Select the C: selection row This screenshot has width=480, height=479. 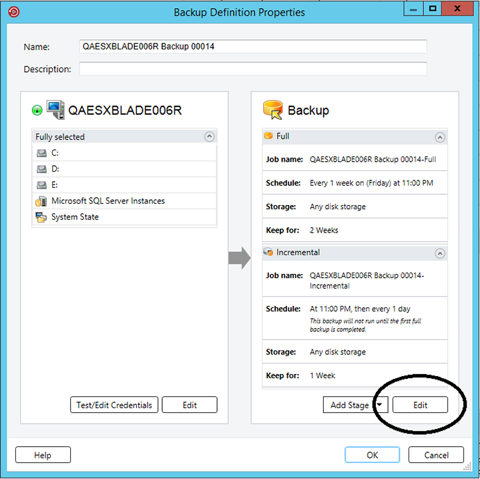[124, 153]
